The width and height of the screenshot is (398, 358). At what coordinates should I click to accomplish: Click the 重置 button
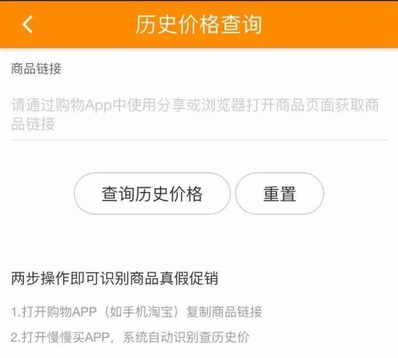[x=279, y=194]
